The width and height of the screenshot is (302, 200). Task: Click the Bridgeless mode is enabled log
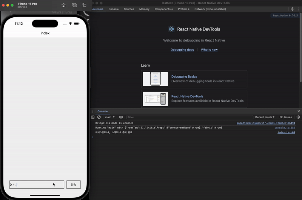(x=114, y=123)
